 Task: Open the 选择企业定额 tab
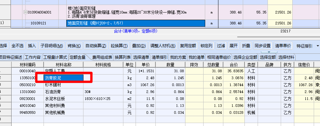click(245, 57)
